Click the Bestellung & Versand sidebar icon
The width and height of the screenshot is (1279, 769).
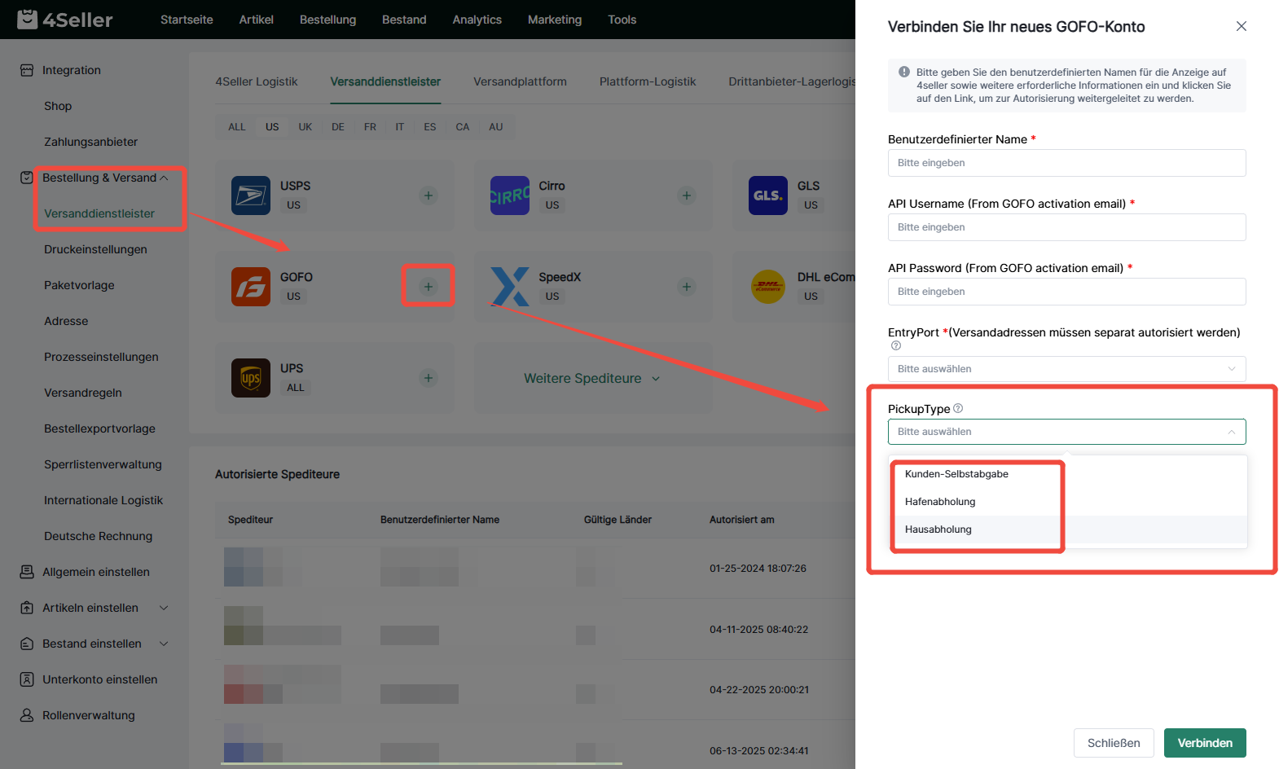27,178
